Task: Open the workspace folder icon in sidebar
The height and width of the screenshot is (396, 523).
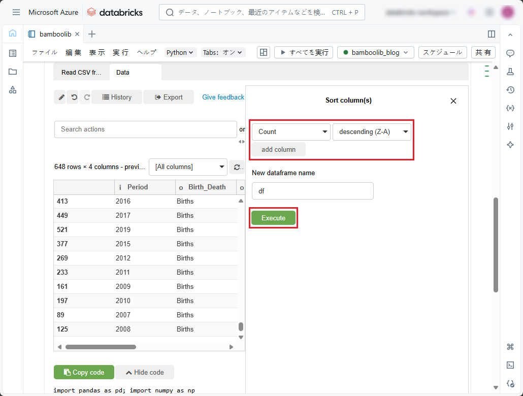Action: pos(13,72)
